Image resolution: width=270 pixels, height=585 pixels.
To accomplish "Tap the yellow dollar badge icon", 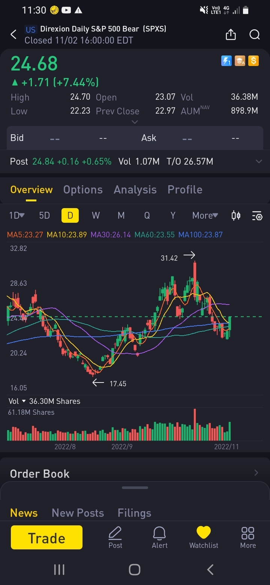I will tap(253, 61).
